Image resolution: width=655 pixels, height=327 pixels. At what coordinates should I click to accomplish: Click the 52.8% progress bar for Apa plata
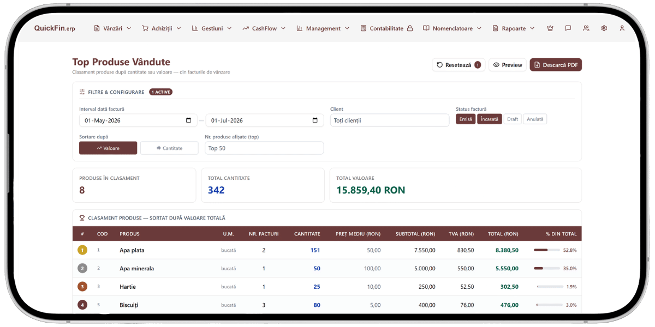547,250
